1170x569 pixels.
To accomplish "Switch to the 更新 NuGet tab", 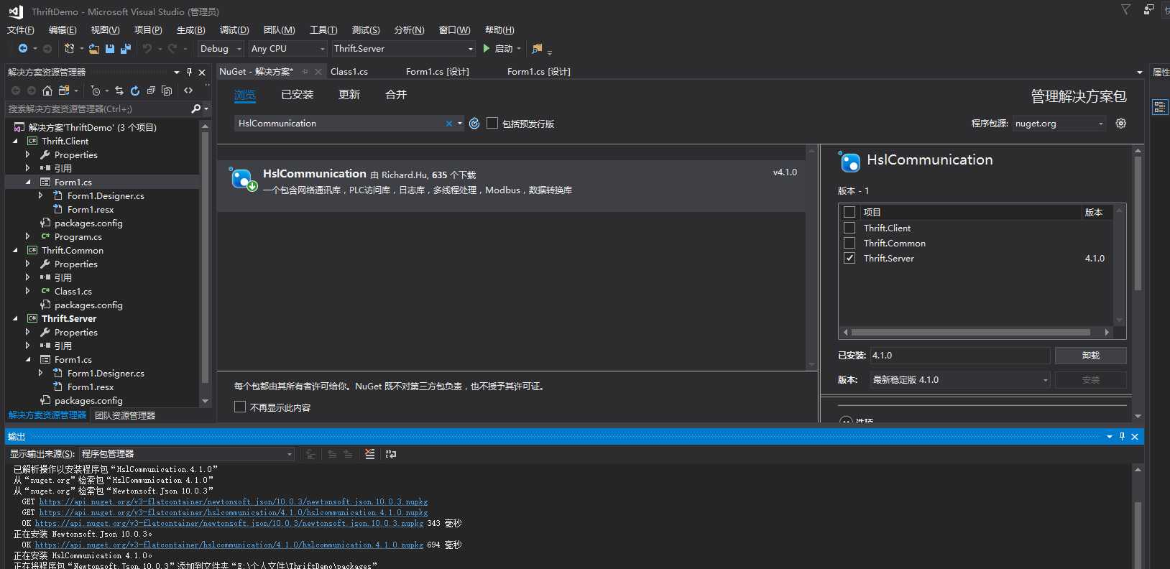I will click(x=349, y=95).
